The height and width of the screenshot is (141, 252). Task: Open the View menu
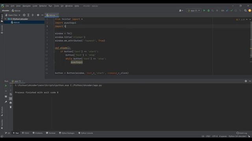19,6
